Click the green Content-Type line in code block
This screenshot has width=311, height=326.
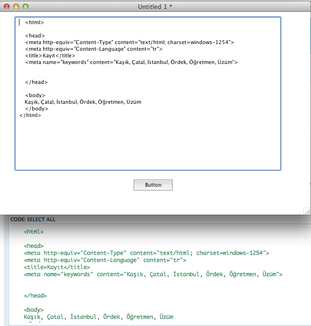146,253
